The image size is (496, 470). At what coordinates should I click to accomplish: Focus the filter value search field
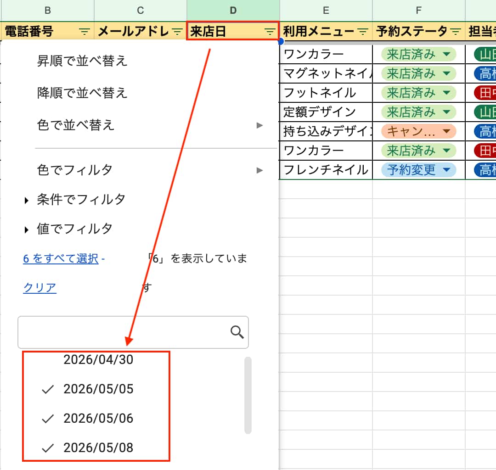tap(133, 332)
